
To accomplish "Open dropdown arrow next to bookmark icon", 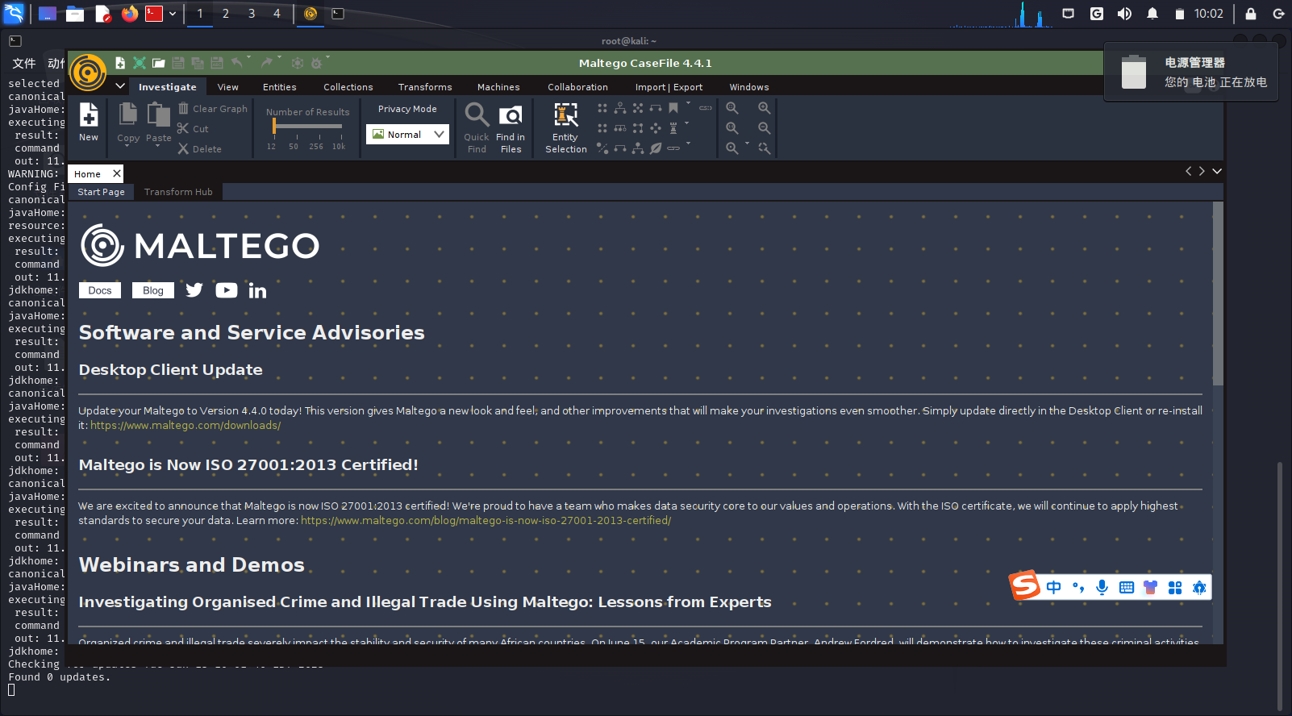I will click(688, 102).
